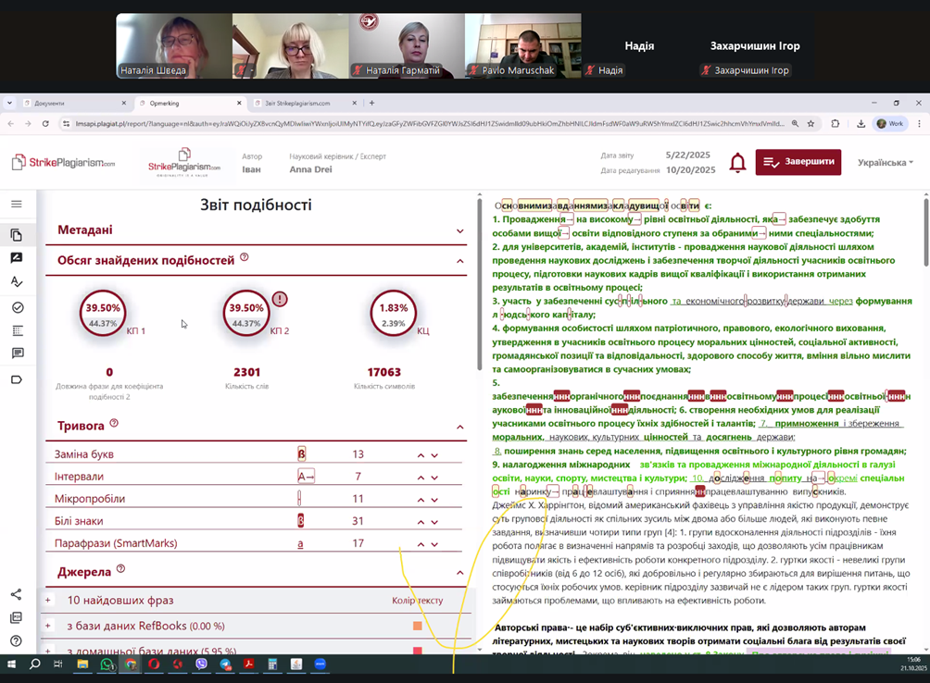Toggle Заміна букв highlight marker icon
Screen dimensions: 930x683
pyautogui.click(x=301, y=454)
